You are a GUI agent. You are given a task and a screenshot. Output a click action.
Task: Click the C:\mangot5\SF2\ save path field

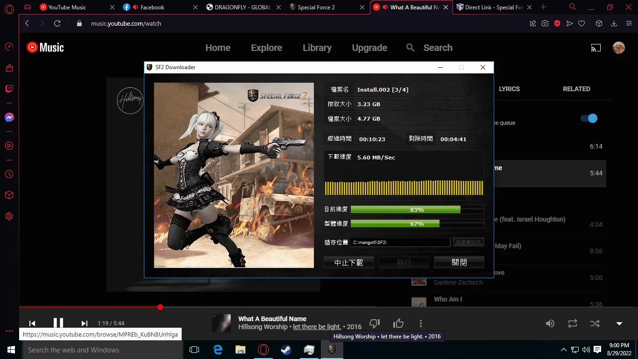[x=400, y=242]
